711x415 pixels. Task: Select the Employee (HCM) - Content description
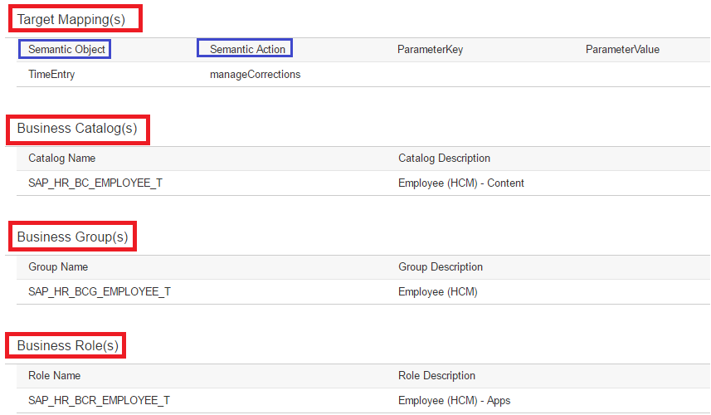pos(461,183)
